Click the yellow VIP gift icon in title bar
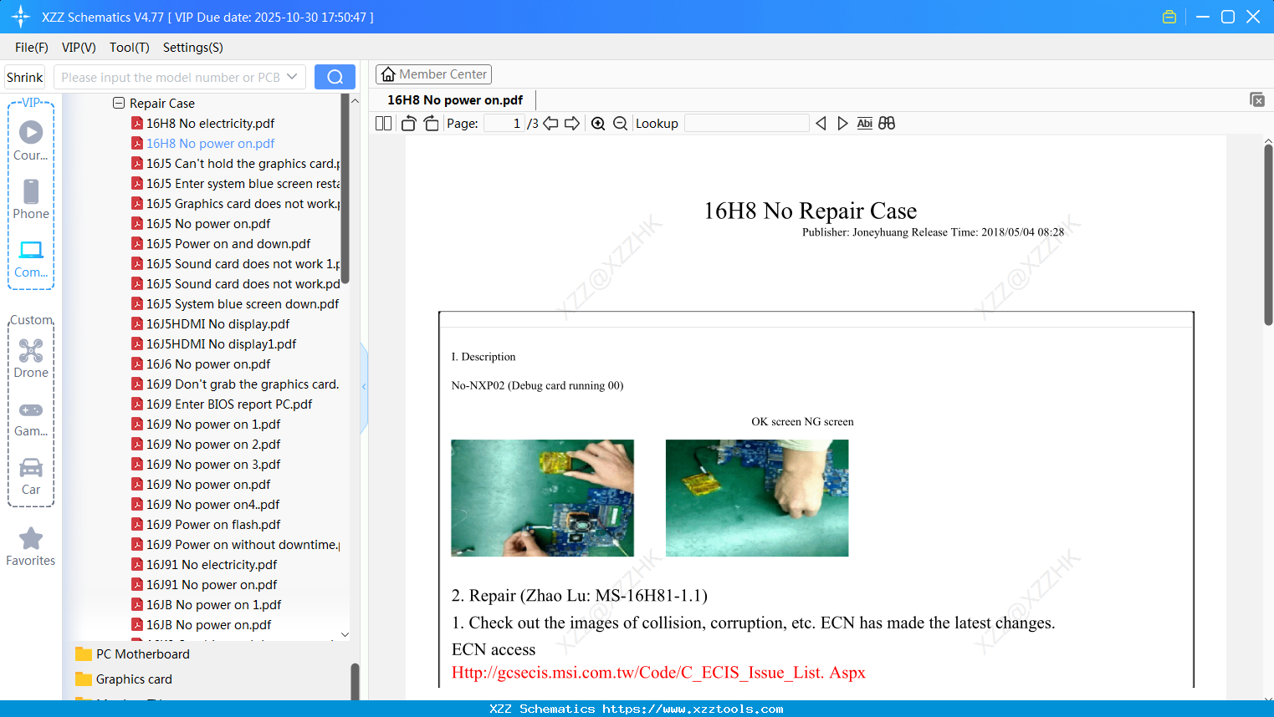The height and width of the screenshot is (717, 1274). (x=1169, y=17)
